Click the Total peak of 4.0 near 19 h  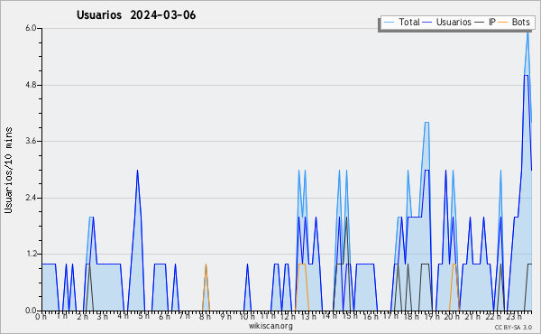(426, 122)
